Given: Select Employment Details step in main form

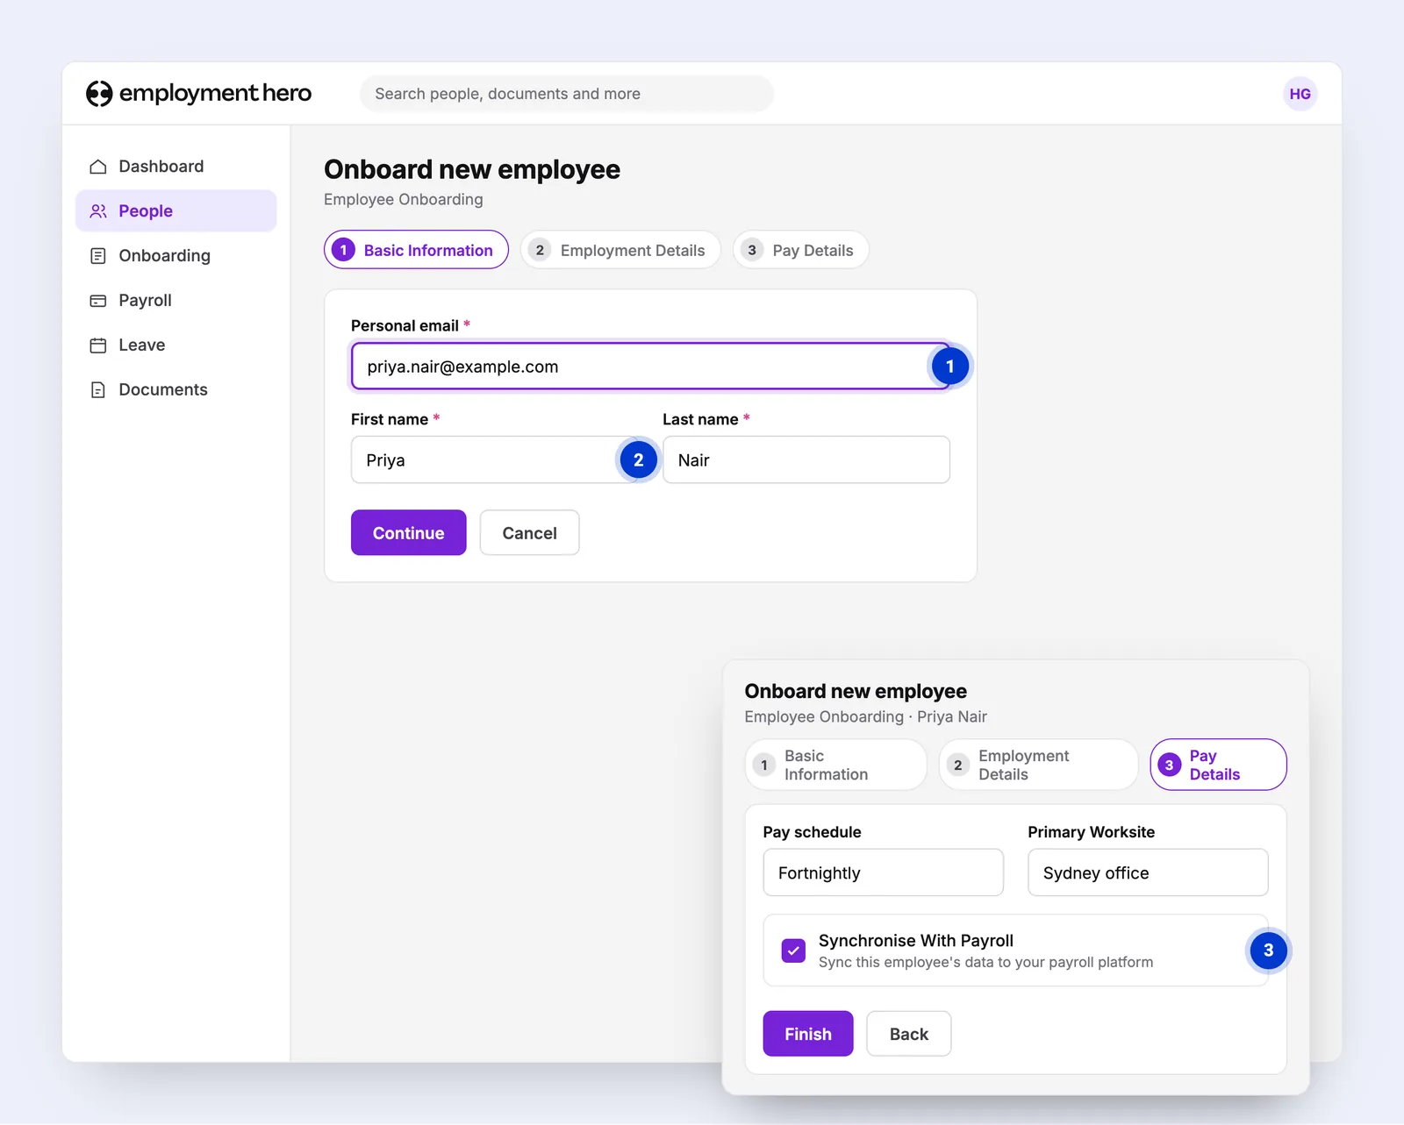Looking at the screenshot, I should pos(620,250).
